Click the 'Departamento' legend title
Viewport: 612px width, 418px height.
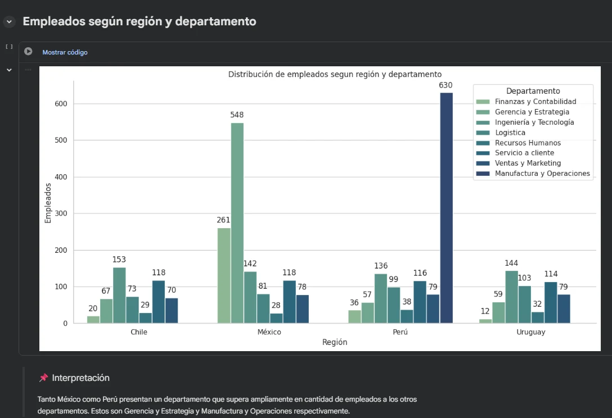(x=533, y=91)
